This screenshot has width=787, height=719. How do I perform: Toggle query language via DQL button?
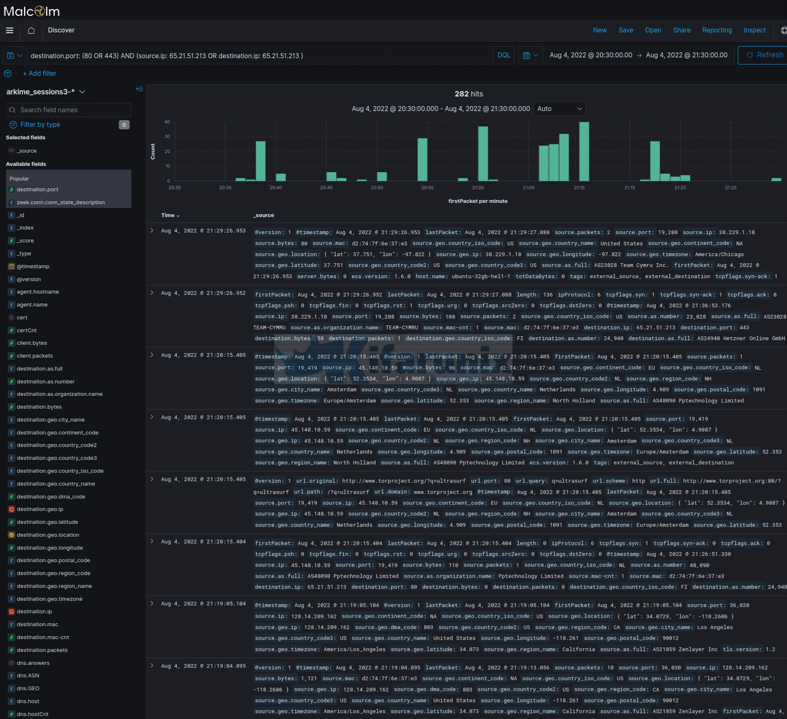(x=504, y=55)
